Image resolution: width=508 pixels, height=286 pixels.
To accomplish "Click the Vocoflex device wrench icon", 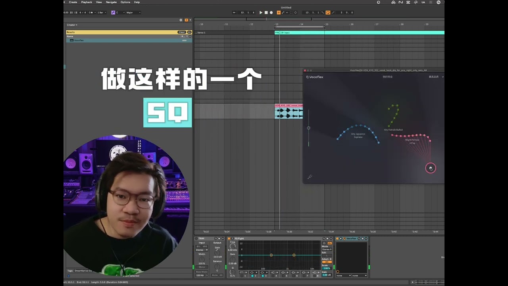I will point(344,238).
